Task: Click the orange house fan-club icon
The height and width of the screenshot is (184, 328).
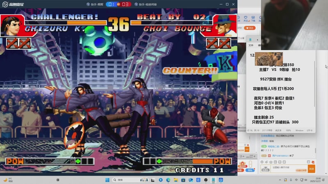Action: pyautogui.click(x=242, y=164)
